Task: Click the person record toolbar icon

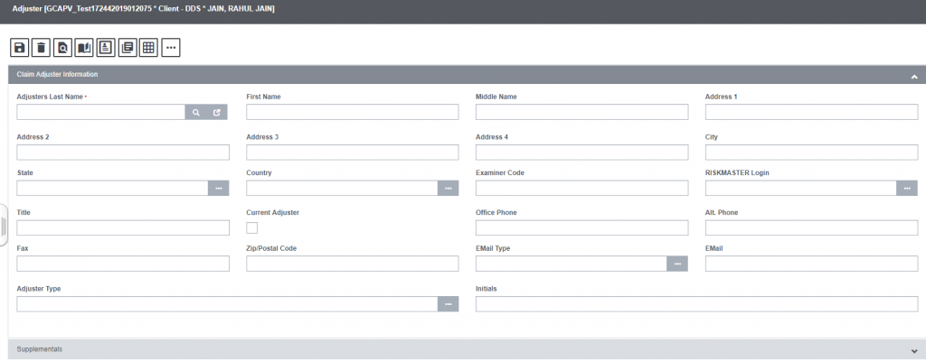Action: click(x=106, y=47)
